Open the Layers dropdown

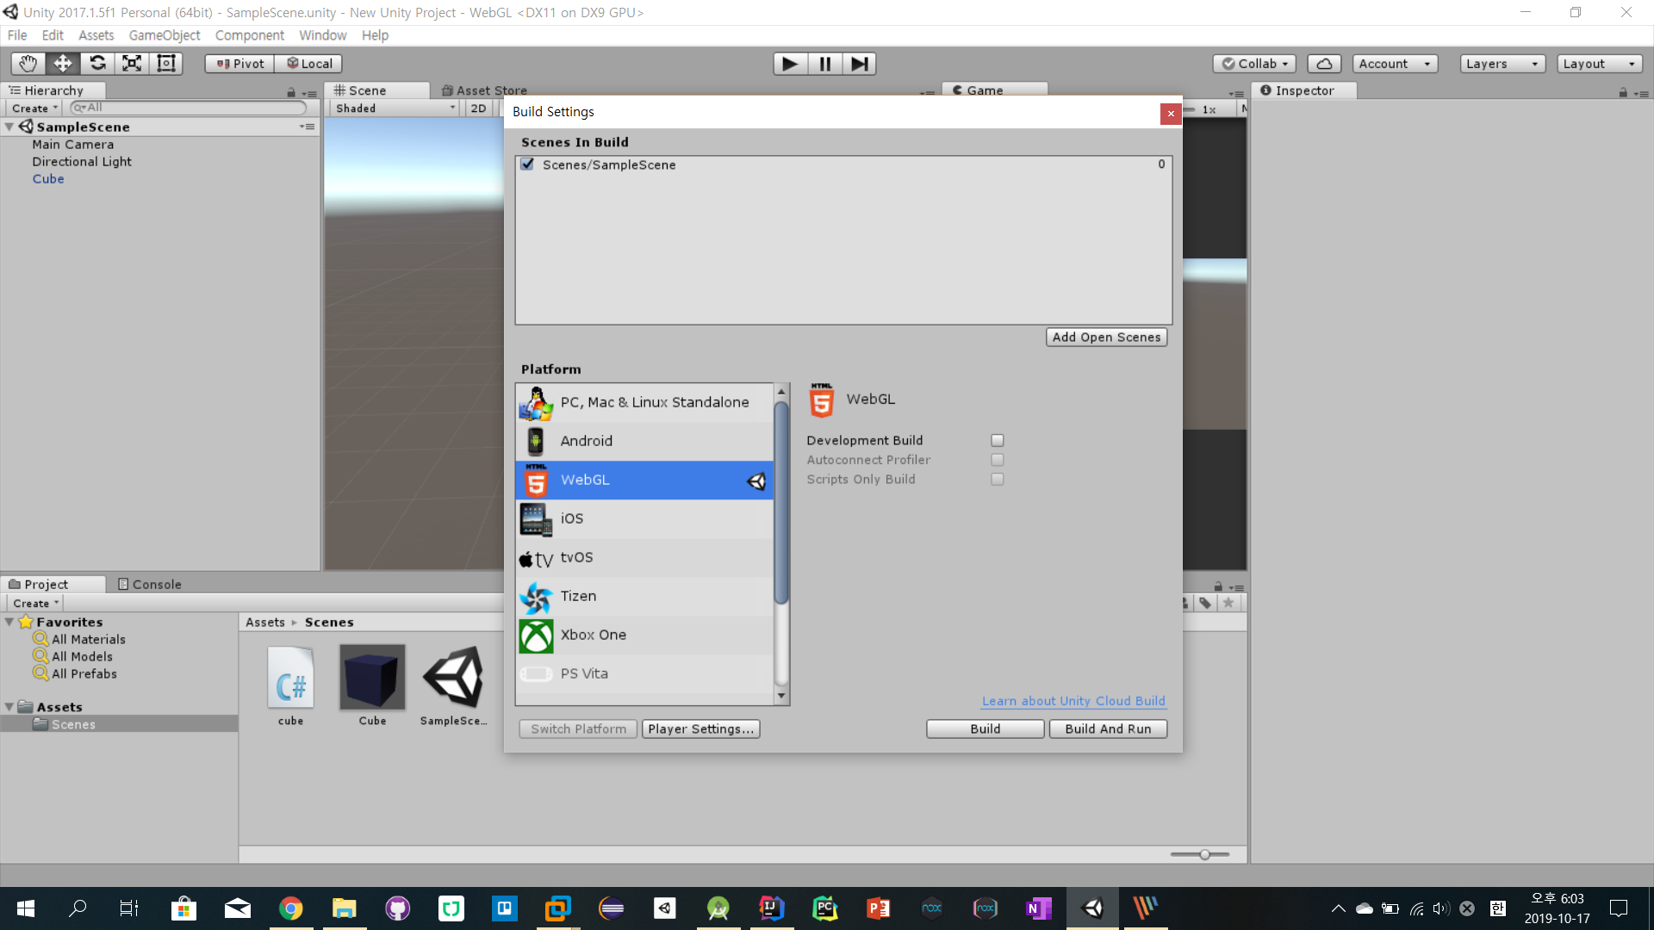[1502, 64]
